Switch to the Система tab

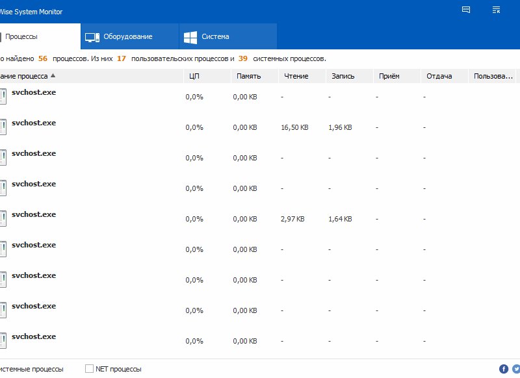click(228, 36)
